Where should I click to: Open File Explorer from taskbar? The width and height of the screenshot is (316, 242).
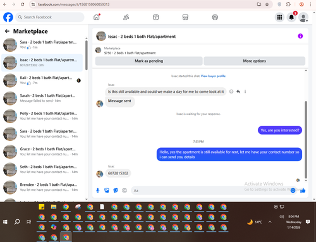[54, 207]
